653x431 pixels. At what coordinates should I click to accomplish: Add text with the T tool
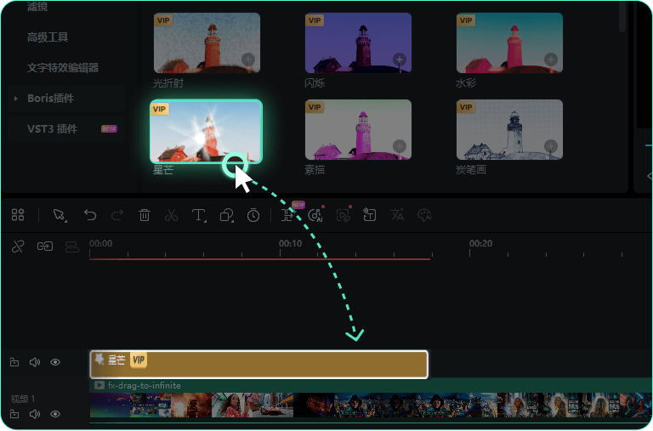click(199, 215)
